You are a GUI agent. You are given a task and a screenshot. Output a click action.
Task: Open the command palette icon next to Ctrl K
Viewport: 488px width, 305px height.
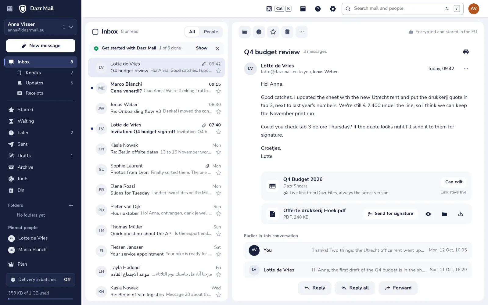tap(269, 9)
